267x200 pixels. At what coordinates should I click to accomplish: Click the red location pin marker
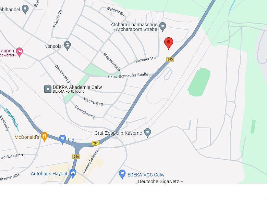pos(169,43)
